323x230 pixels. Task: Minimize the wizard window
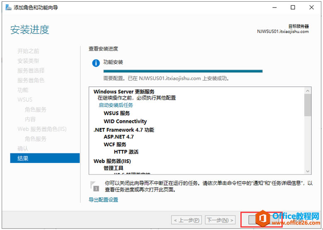point(274,7)
